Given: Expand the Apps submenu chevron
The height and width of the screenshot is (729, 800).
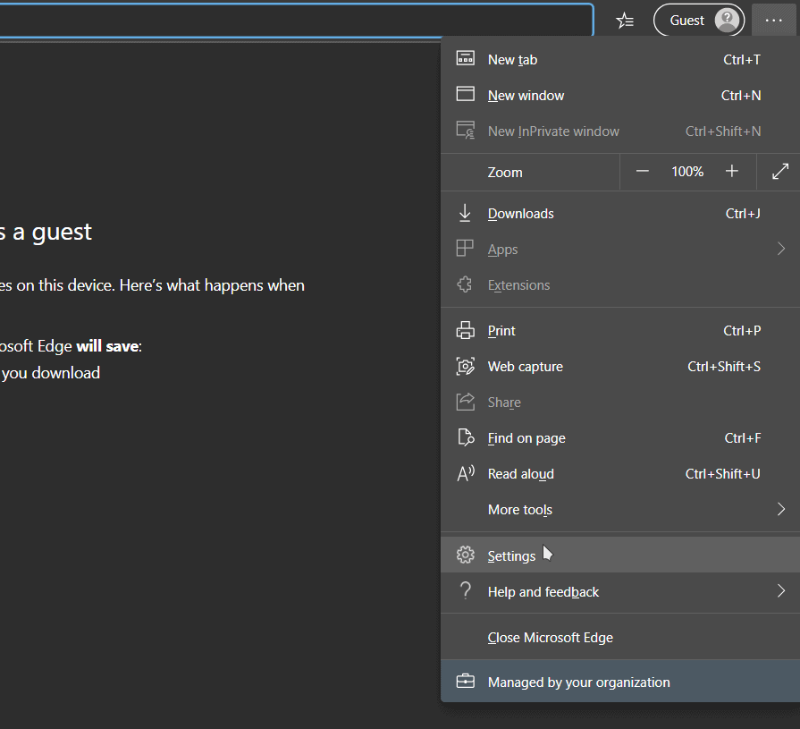Looking at the screenshot, I should (x=779, y=249).
